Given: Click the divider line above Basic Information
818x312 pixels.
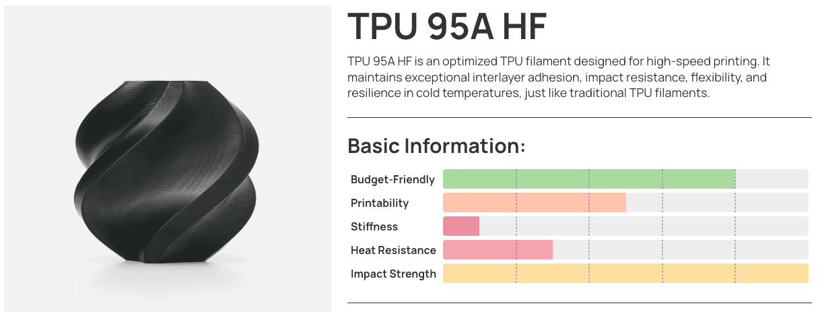Looking at the screenshot, I should point(579,118).
